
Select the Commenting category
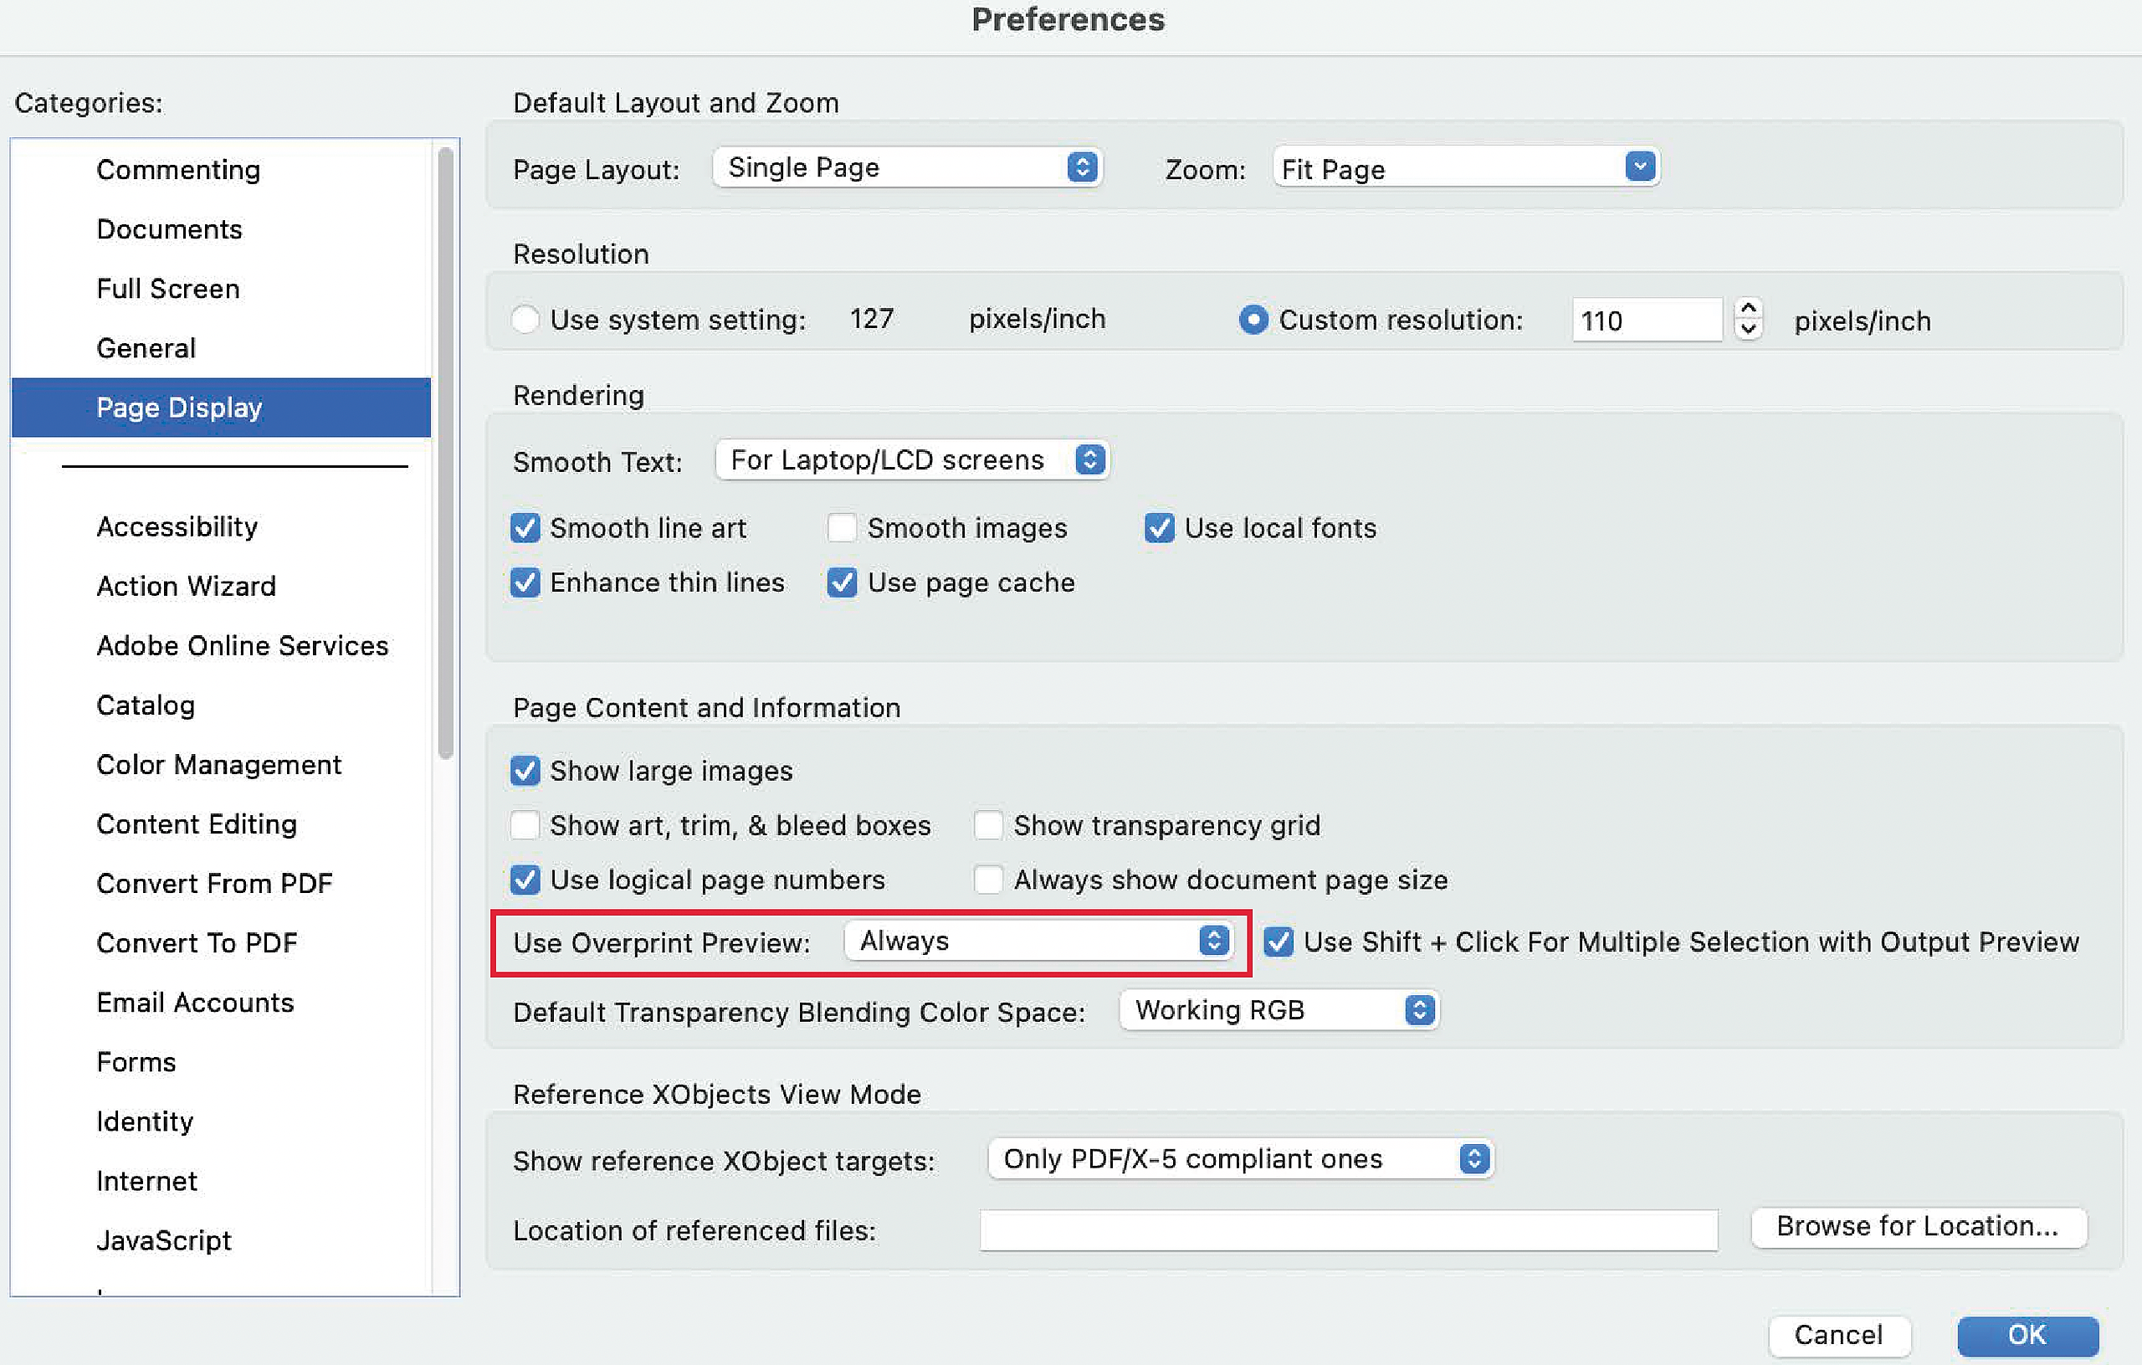click(x=221, y=170)
